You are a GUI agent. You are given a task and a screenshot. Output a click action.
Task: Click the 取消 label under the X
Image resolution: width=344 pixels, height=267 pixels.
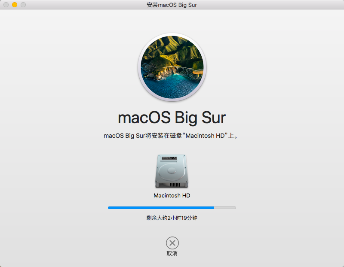click(172, 253)
